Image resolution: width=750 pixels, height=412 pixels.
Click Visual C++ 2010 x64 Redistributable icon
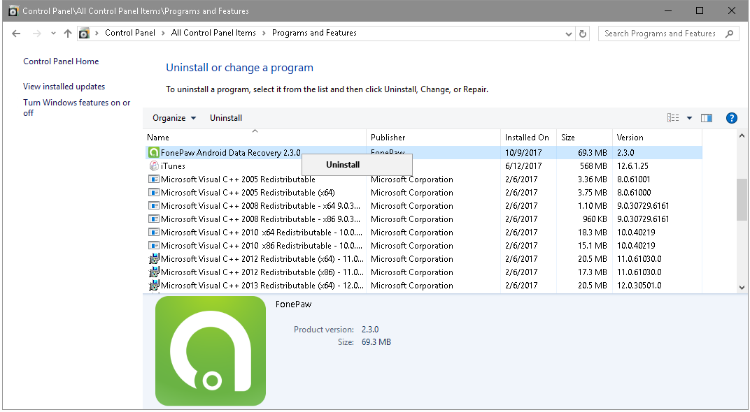153,233
